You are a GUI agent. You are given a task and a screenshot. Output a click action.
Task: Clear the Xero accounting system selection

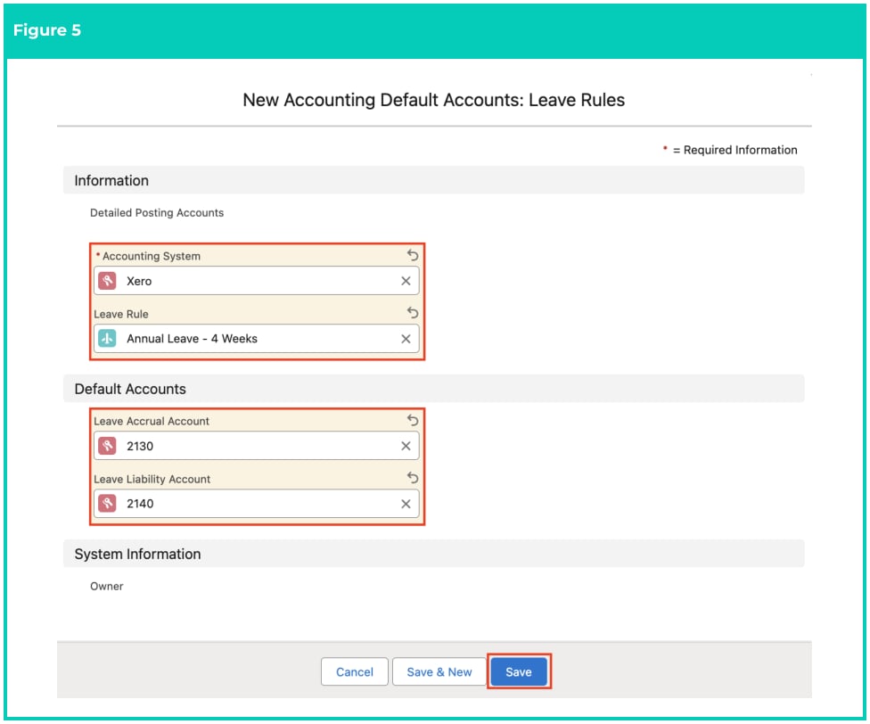point(406,281)
